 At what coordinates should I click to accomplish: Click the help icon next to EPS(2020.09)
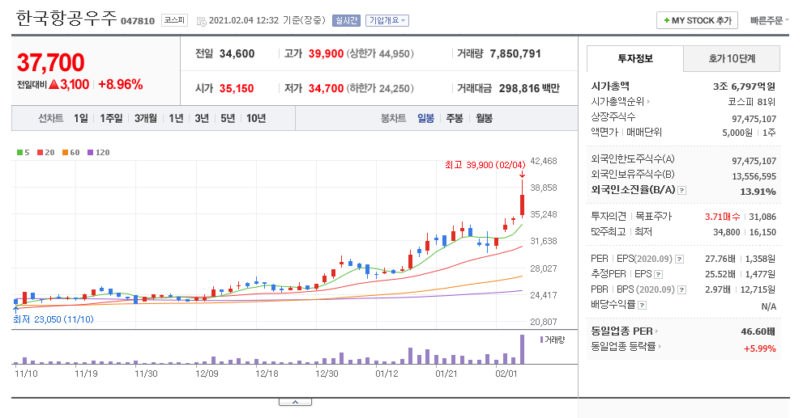click(679, 259)
